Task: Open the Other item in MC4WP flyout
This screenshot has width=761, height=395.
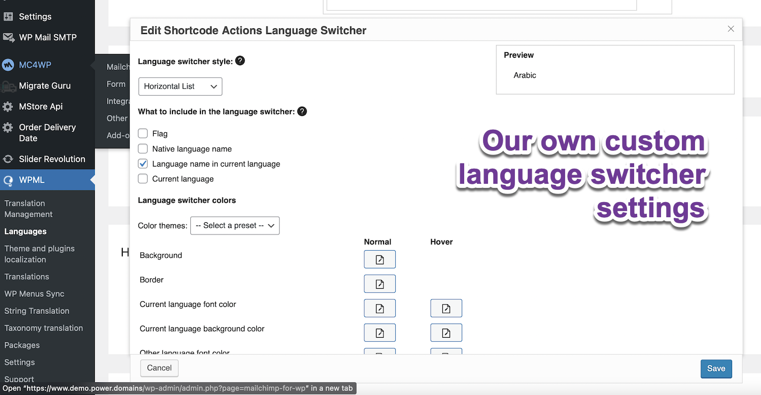Action: (x=117, y=118)
